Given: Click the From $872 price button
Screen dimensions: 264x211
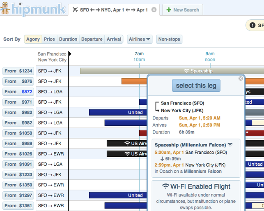Looking at the screenshot, I should point(18,92).
